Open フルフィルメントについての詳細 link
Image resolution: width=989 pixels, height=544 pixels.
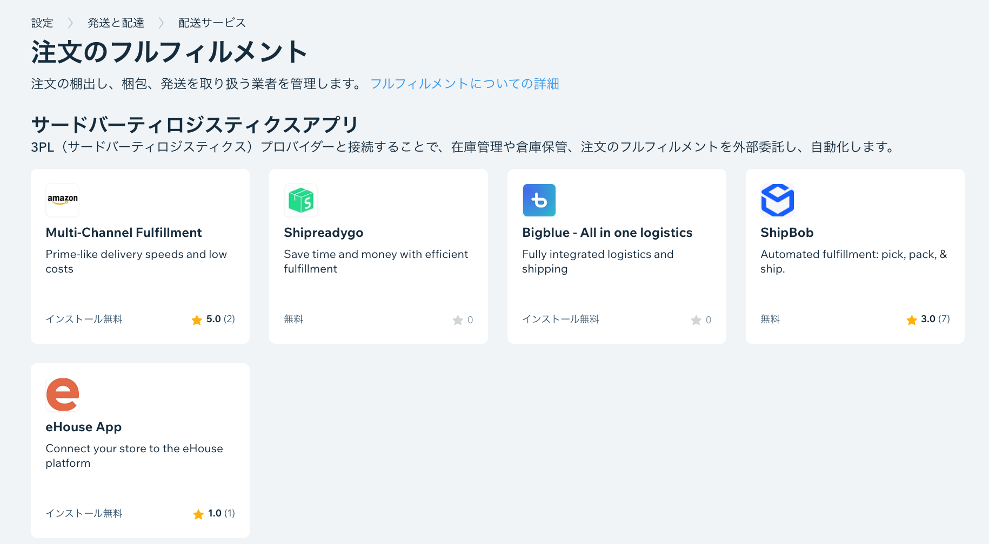(x=465, y=84)
